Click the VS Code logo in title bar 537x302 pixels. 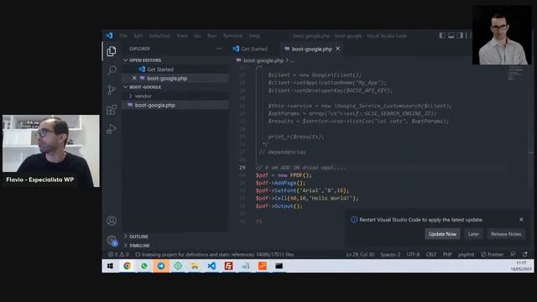coord(109,35)
